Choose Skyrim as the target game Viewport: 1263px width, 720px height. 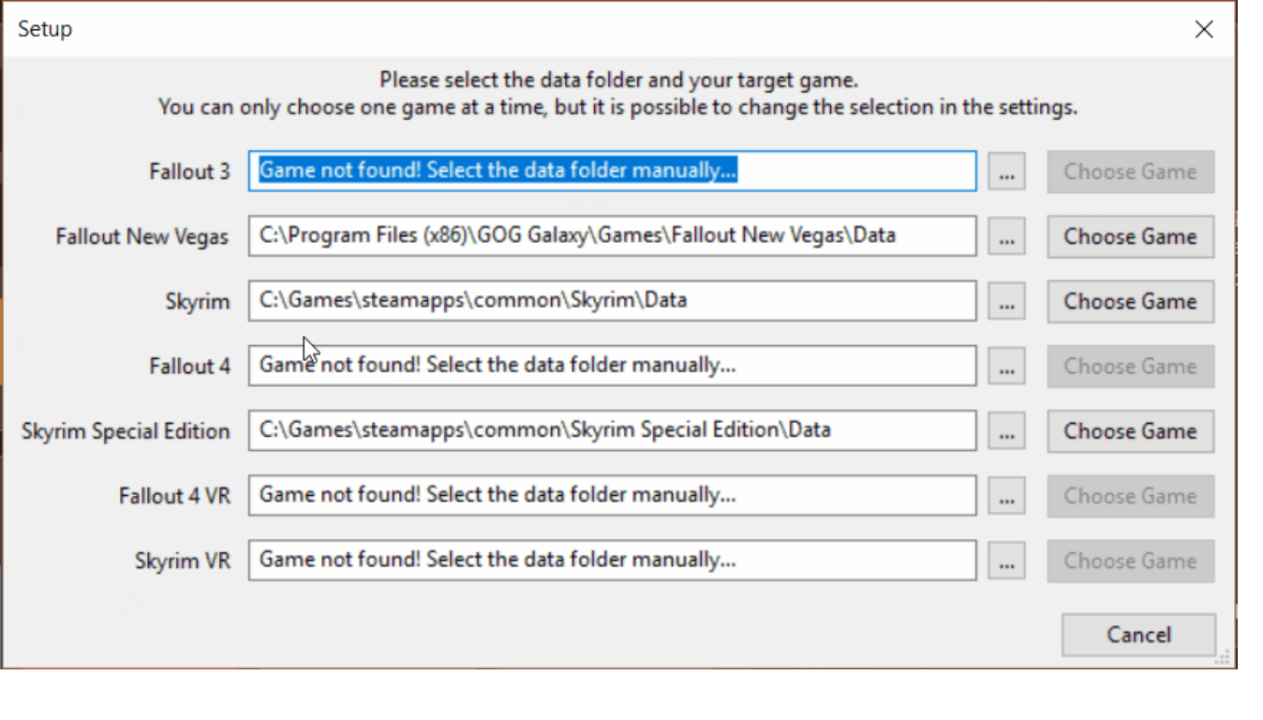coord(1130,302)
